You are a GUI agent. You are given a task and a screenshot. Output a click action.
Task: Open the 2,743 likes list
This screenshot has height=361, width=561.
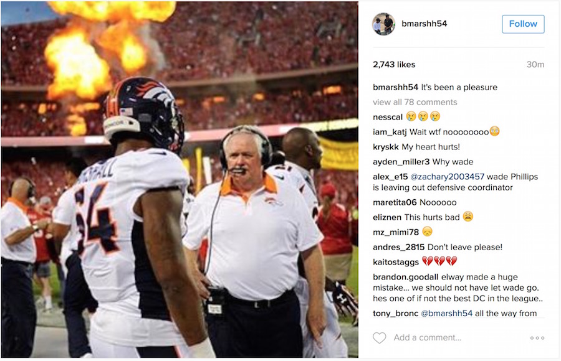tap(394, 65)
